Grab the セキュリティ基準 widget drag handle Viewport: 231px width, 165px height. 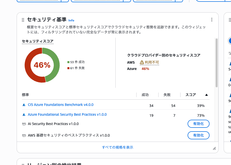click(23, 20)
